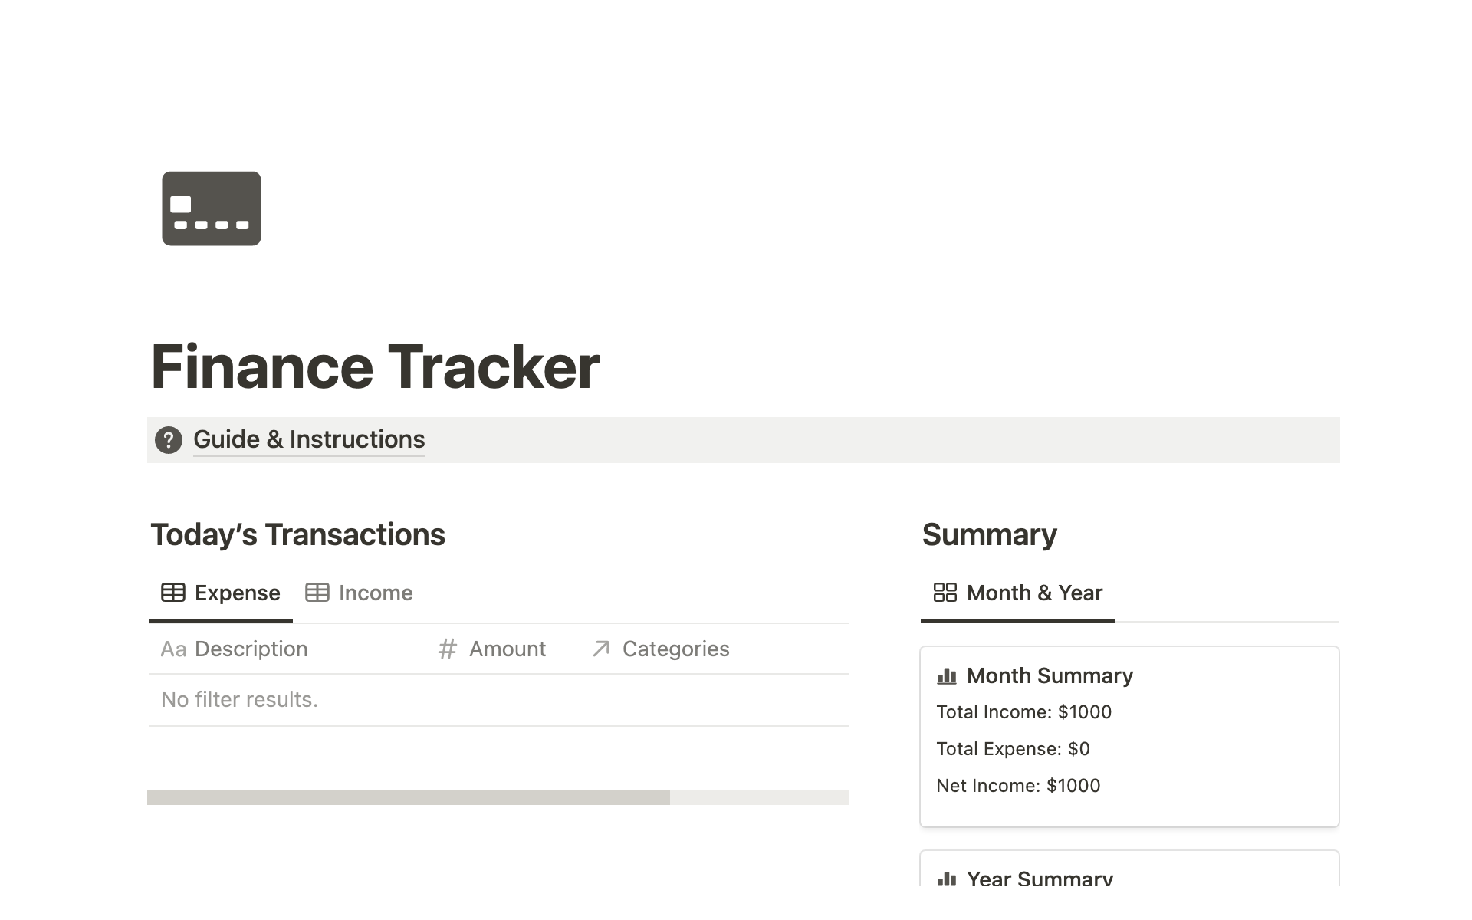This screenshot has height=920, width=1472.
Task: Click the grid icon next to Month & Year
Action: coord(945,592)
